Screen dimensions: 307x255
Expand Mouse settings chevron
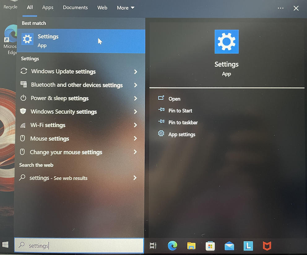[x=135, y=138]
